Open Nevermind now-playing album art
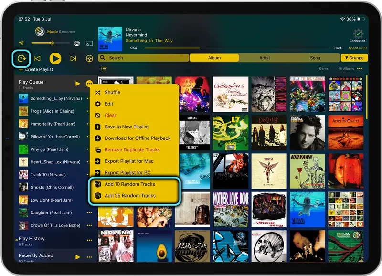Viewport: 382px width, 276px height. pyautogui.click(x=110, y=39)
